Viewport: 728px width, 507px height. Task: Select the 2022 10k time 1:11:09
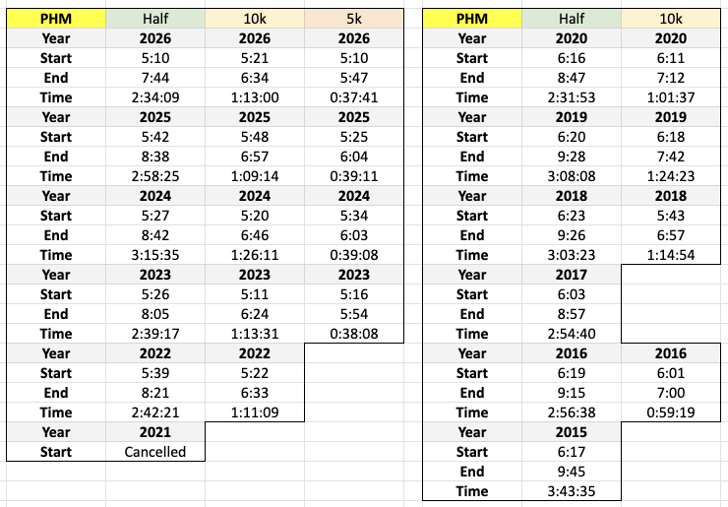tap(255, 412)
